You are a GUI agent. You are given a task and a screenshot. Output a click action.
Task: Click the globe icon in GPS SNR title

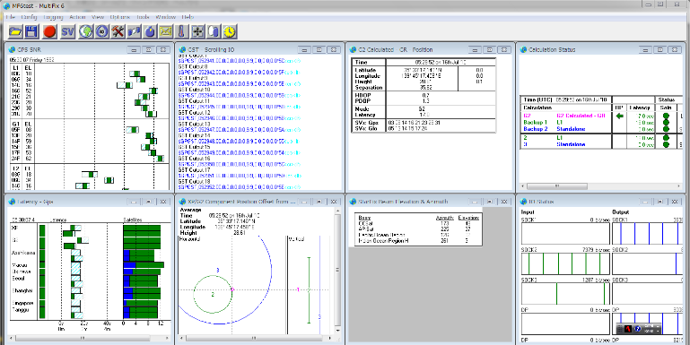pyautogui.click(x=12, y=49)
